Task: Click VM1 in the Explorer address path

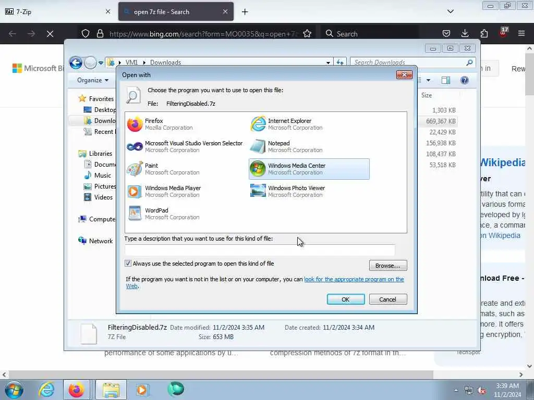Action: [x=131, y=63]
